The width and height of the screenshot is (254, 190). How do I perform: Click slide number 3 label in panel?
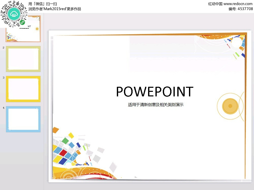point(4,78)
